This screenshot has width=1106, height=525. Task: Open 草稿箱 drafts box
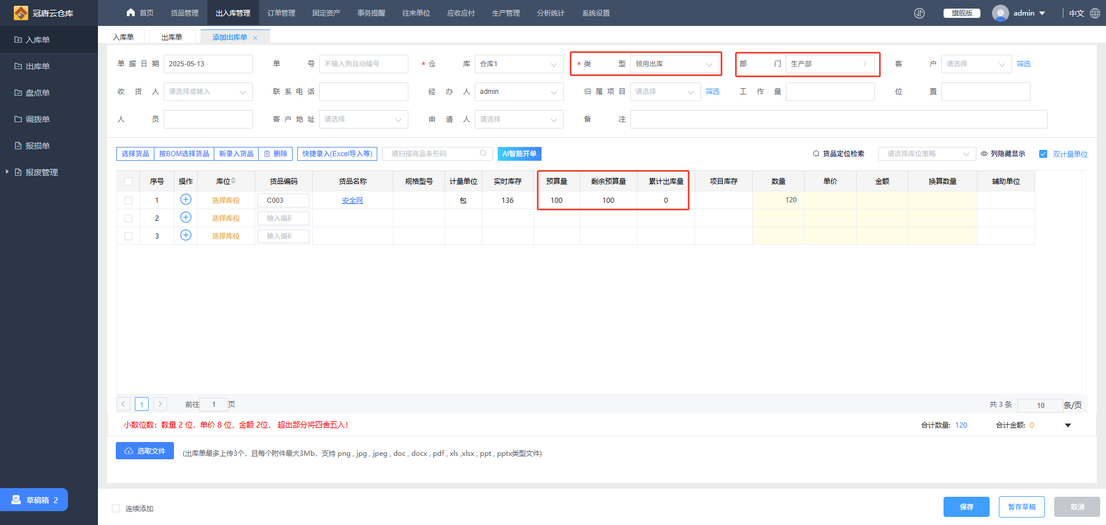34,500
